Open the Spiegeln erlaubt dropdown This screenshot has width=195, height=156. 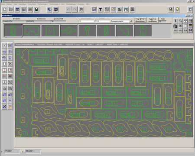click(121, 21)
